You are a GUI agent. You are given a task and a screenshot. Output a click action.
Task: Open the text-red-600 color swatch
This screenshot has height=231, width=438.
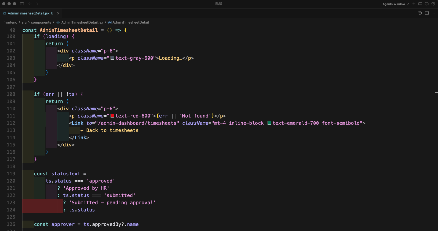(112, 116)
